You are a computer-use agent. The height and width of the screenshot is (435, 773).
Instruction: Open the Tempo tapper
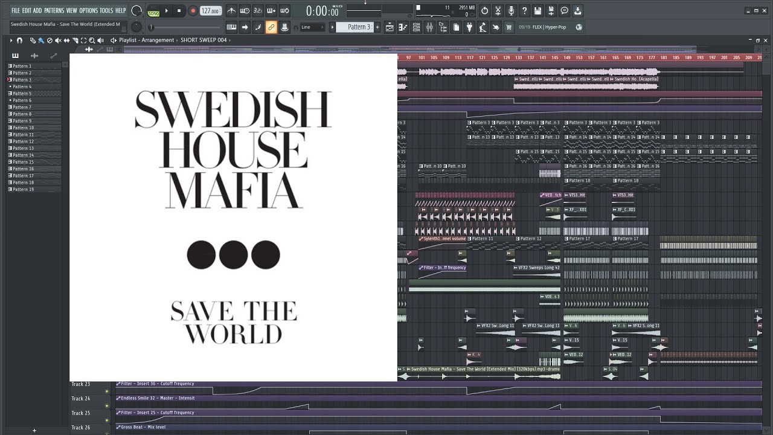point(483,27)
